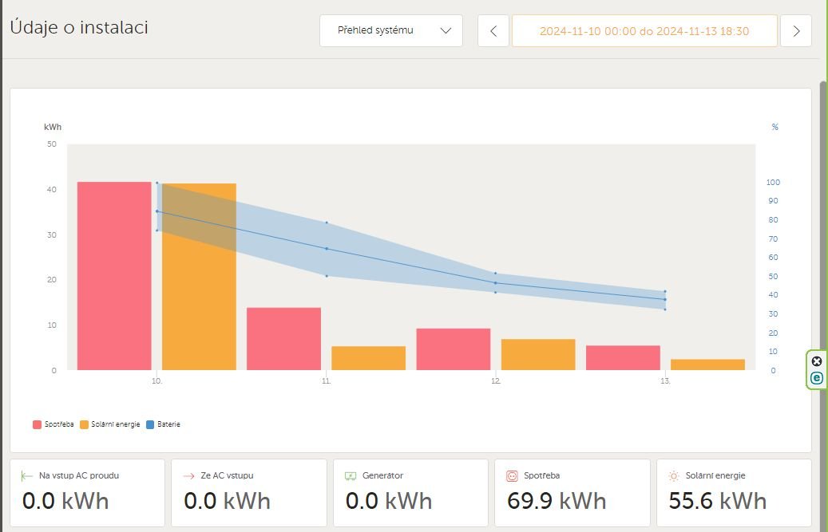Click the Generátor card icon
This screenshot has height=532, width=828.
tap(351, 475)
